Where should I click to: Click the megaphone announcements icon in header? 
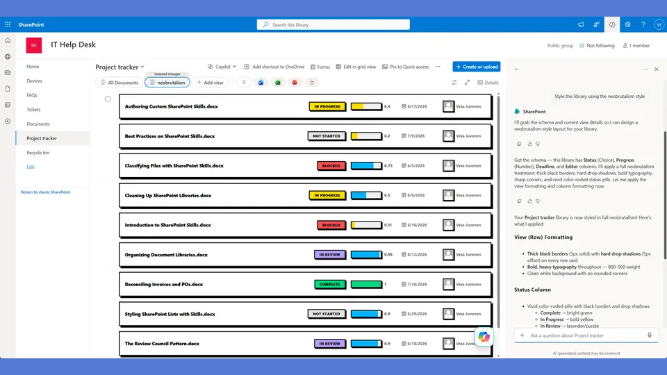(x=581, y=25)
